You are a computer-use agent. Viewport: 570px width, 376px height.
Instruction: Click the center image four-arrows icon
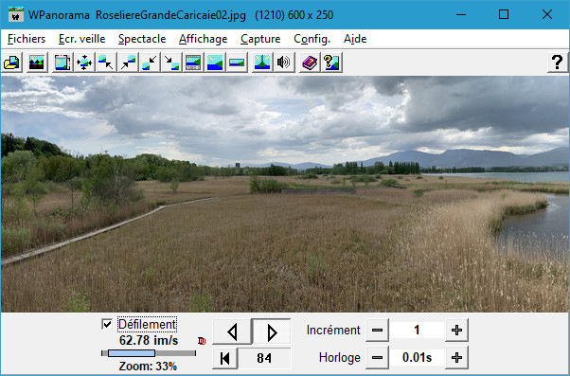click(x=84, y=63)
